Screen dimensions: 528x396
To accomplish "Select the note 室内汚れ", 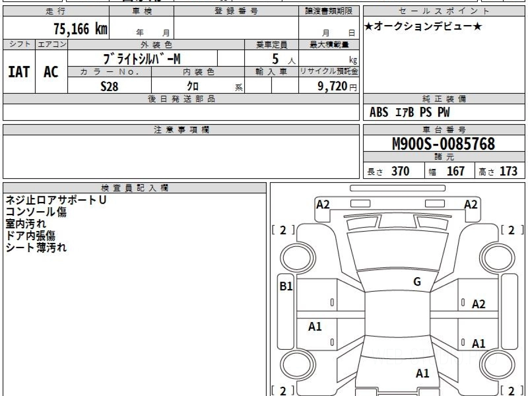I will click(26, 224).
